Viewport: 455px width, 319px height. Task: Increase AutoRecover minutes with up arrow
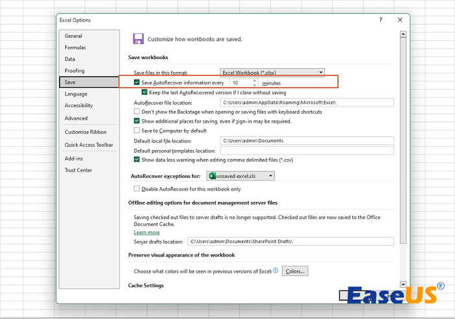[255, 81]
